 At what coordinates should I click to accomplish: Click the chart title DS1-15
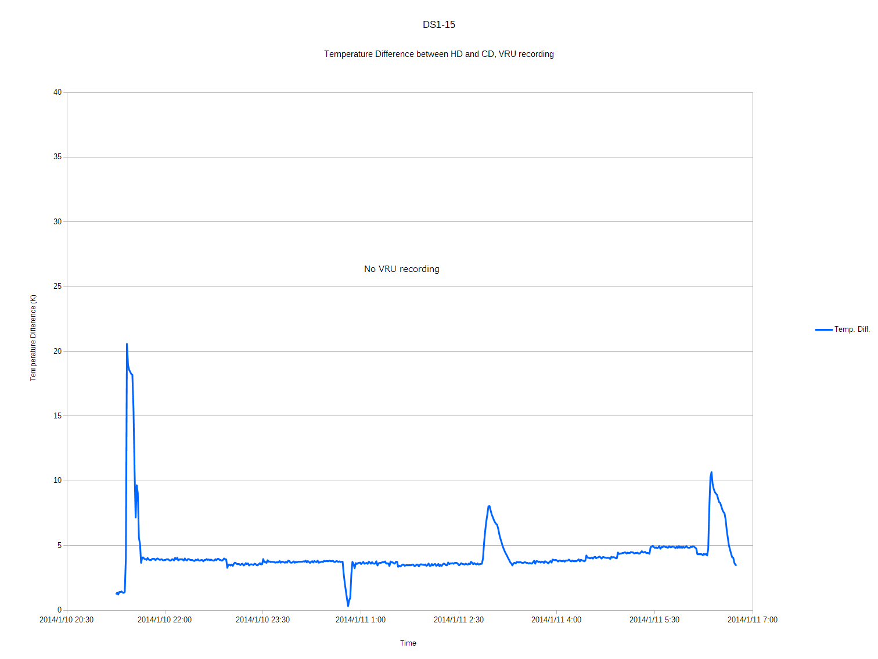pyautogui.click(x=438, y=24)
